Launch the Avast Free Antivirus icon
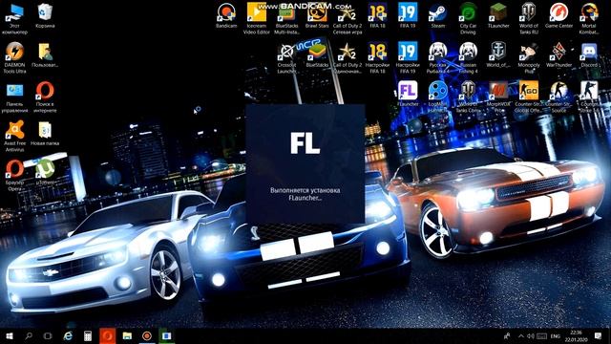 point(14,136)
